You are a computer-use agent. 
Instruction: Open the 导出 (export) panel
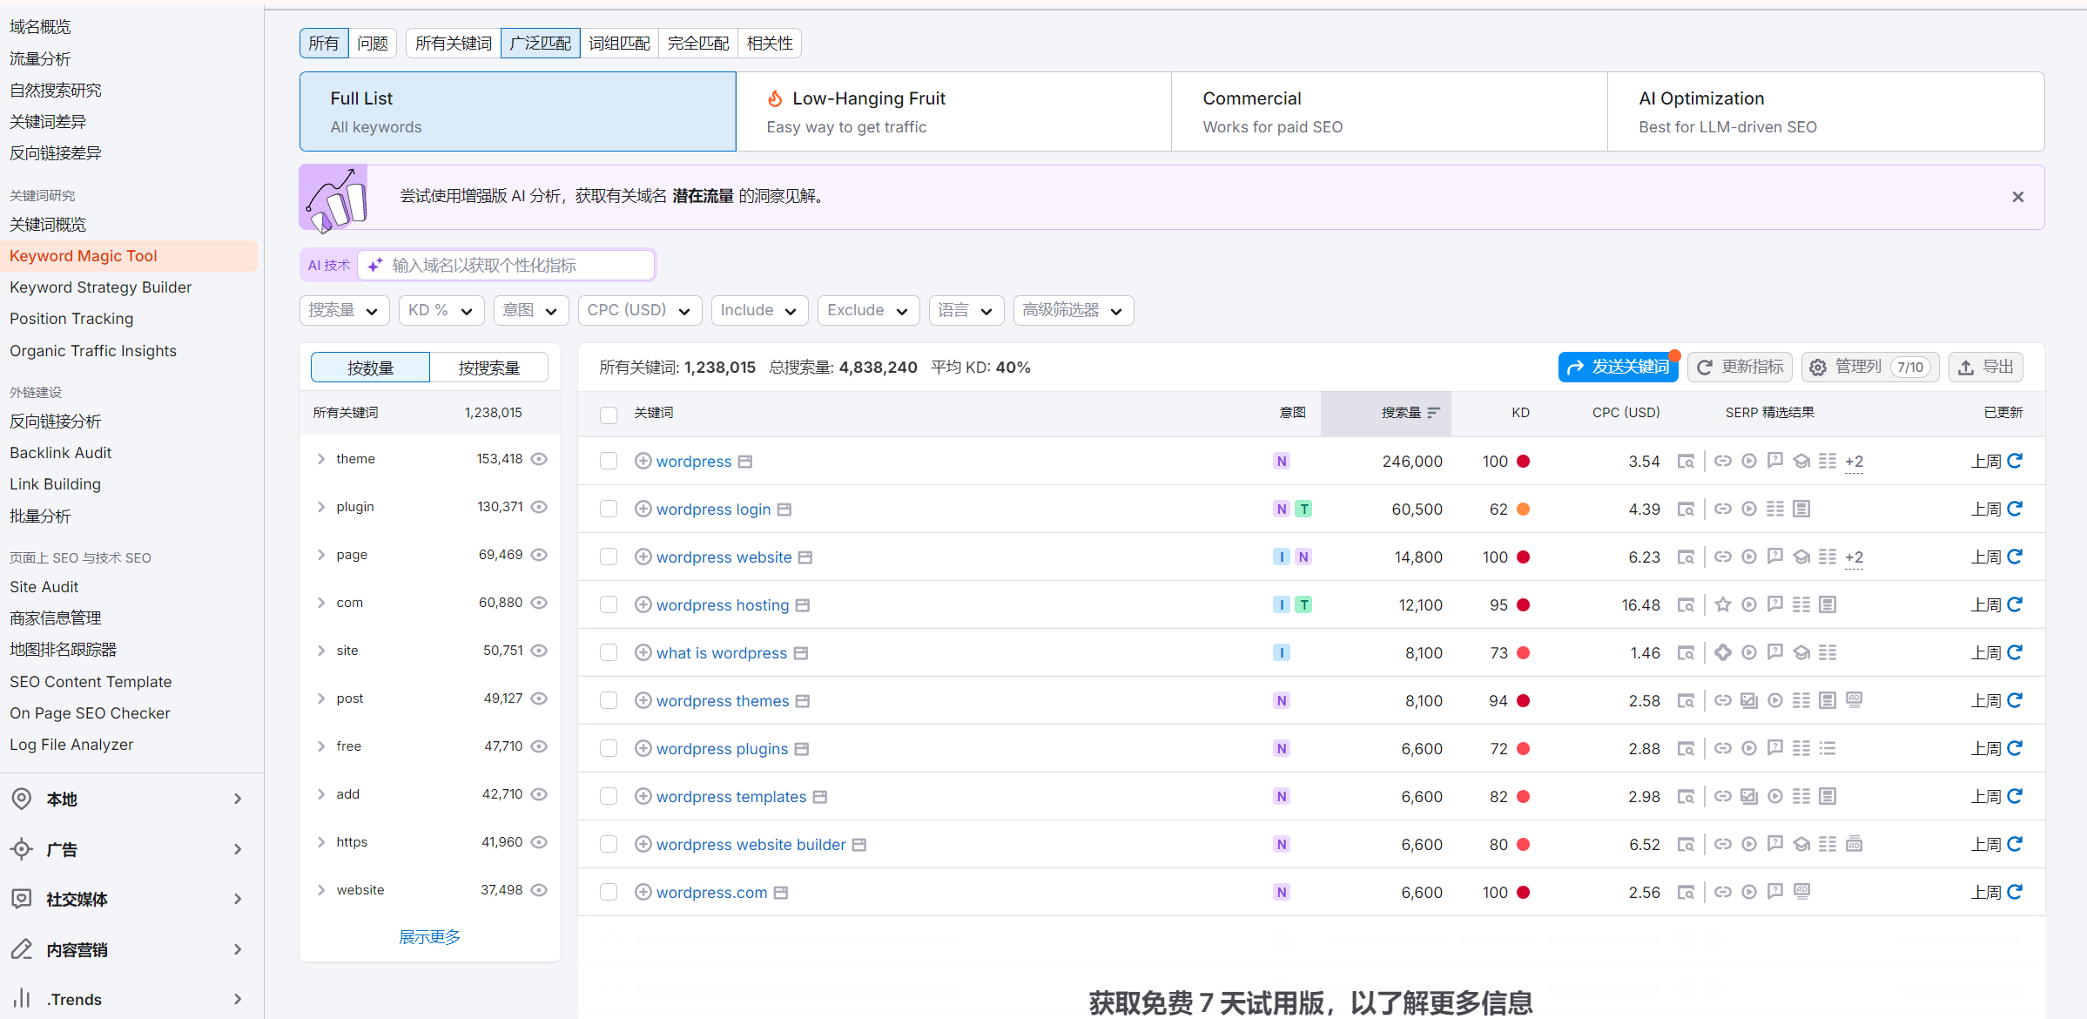coord(1986,367)
